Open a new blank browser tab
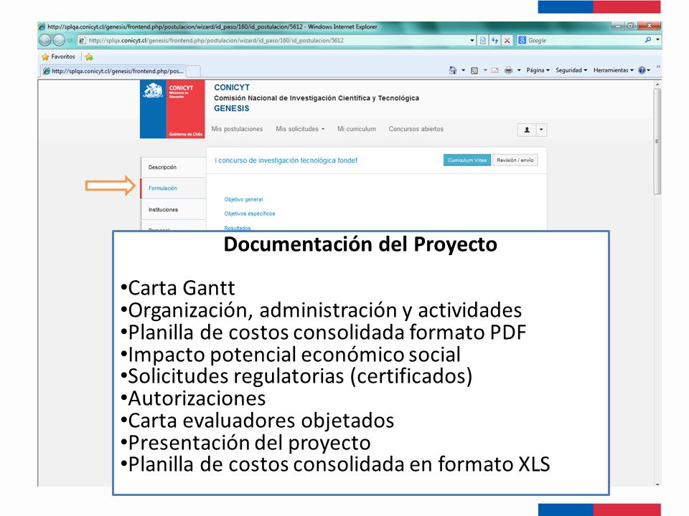Screen dimensions: 689x516 [193, 71]
